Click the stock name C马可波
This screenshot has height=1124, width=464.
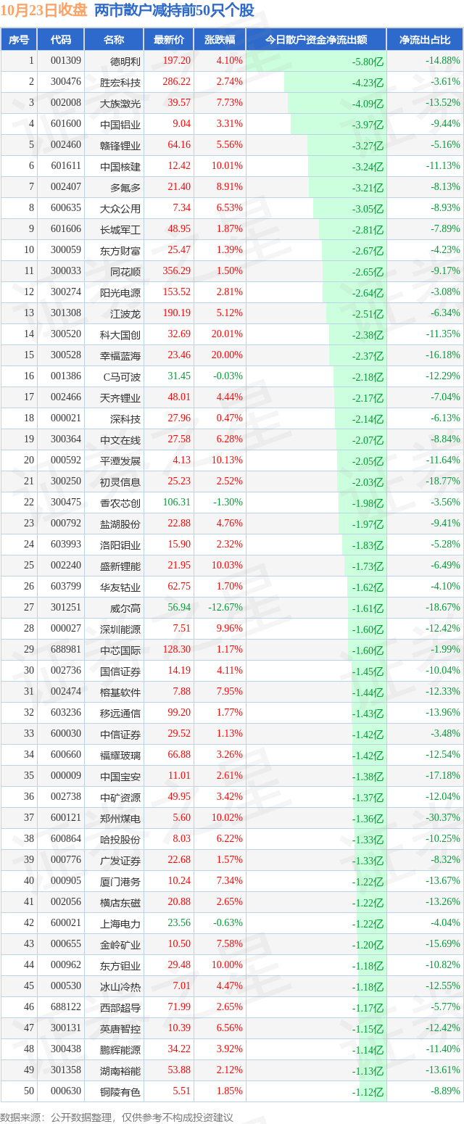[x=122, y=376]
